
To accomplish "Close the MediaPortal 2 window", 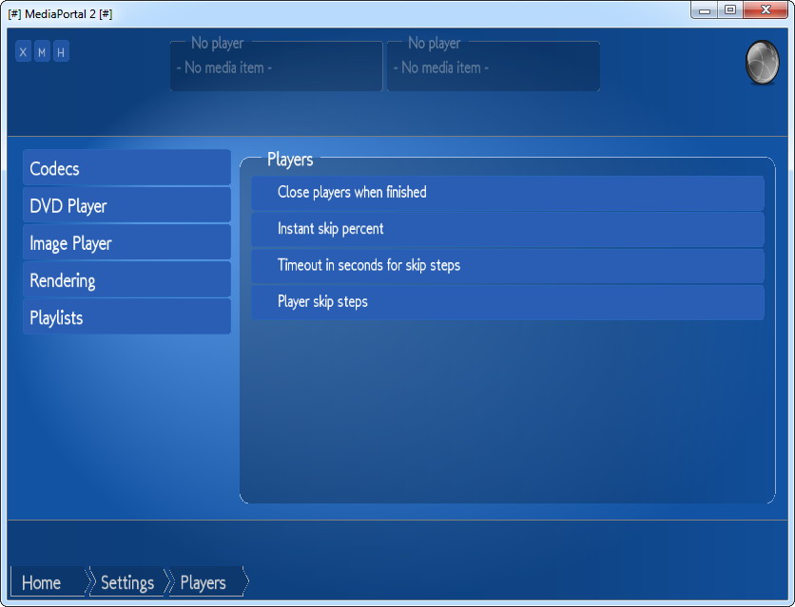I will coord(766,10).
